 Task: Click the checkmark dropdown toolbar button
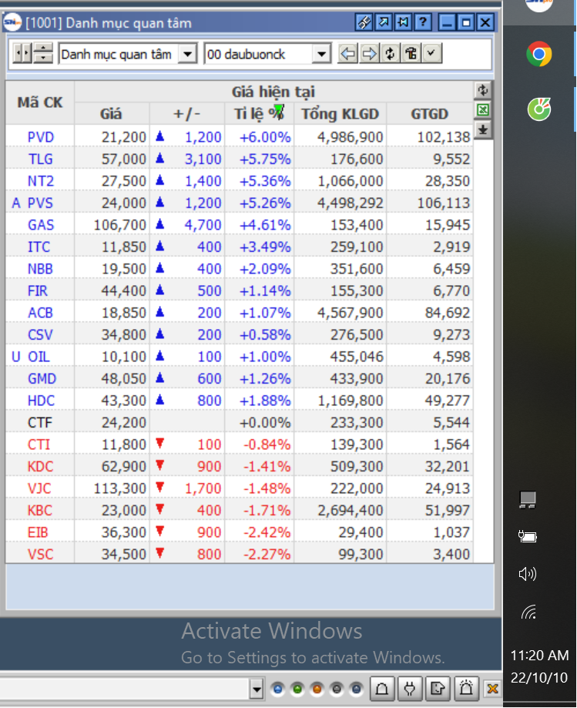431,54
